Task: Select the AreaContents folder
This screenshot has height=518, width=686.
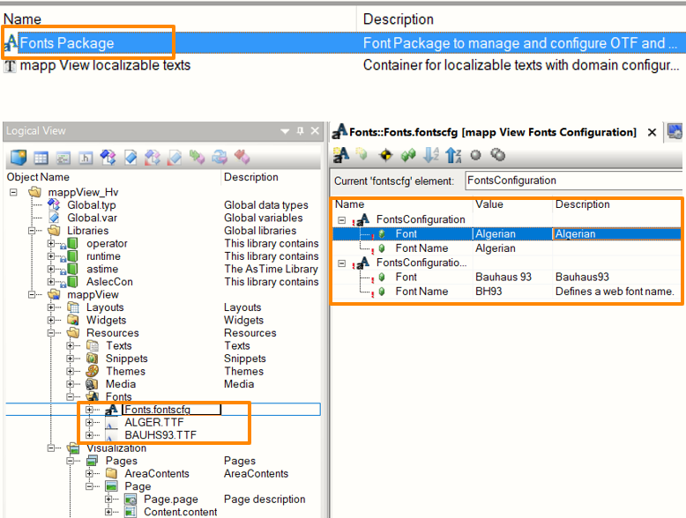Action: pos(157,473)
